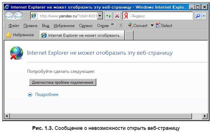Click the horizontal scrollbar thumb

101,116
